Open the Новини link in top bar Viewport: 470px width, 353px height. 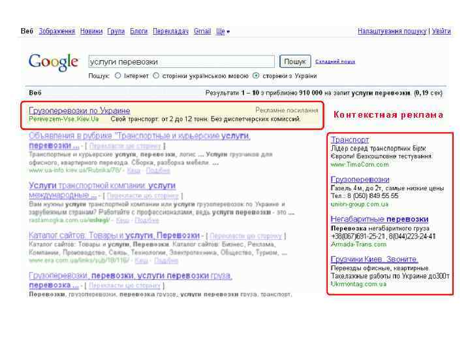pos(91,31)
